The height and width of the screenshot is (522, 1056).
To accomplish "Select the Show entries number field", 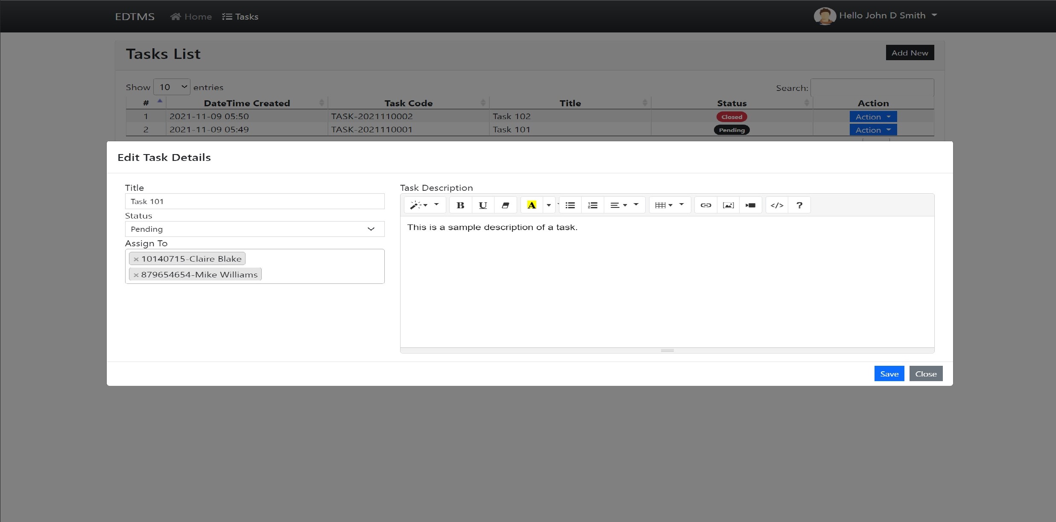I will coord(171,86).
